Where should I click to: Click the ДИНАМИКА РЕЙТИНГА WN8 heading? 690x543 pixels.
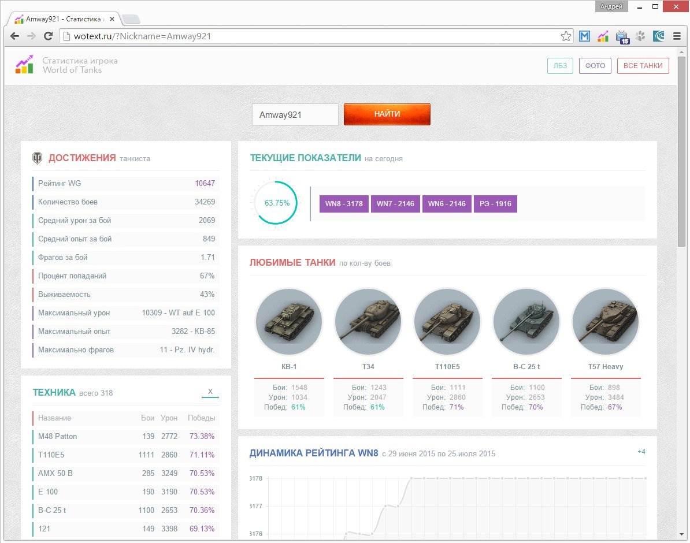pos(314,453)
